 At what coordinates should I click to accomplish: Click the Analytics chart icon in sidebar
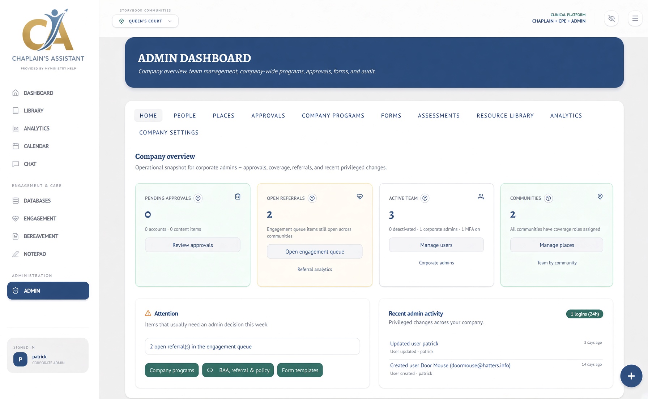coord(16,128)
